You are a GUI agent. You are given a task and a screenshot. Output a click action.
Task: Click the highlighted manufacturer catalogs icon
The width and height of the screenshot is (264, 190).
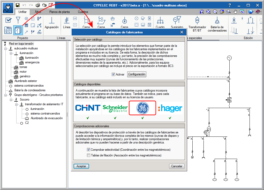pyautogui.click(x=18, y=30)
